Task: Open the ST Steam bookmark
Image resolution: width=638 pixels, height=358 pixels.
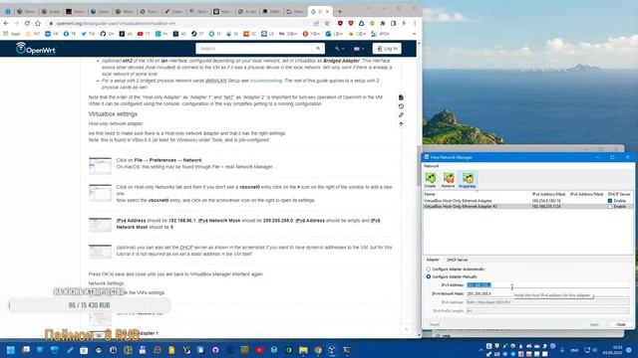Action: tap(197, 34)
